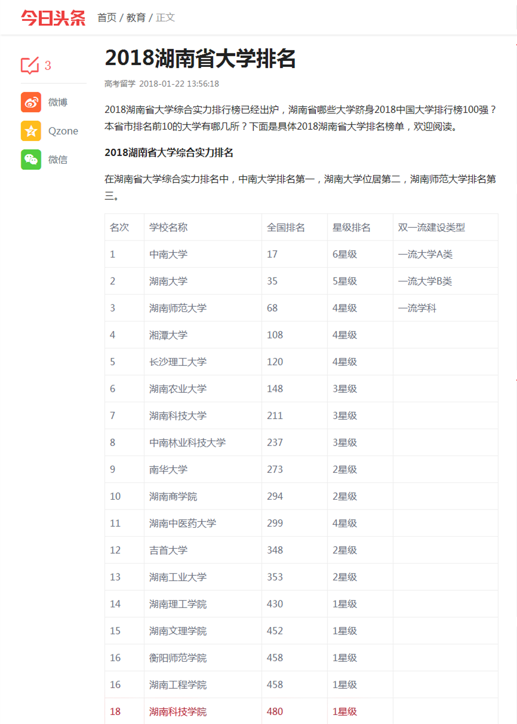Click 湖南师范大学 in the table
Screen dimensions: 517x724
coord(178,308)
